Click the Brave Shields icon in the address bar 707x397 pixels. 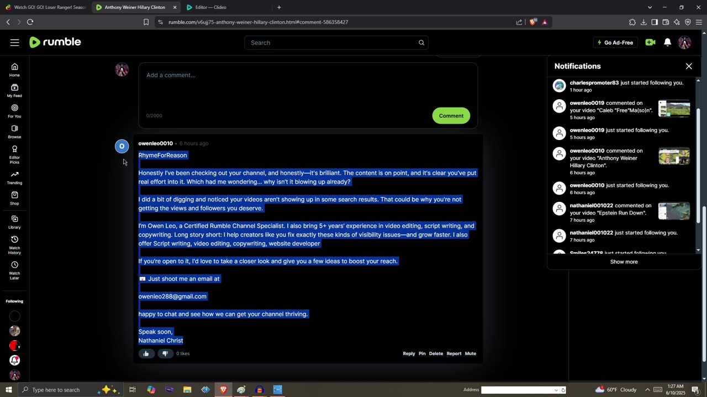click(533, 22)
